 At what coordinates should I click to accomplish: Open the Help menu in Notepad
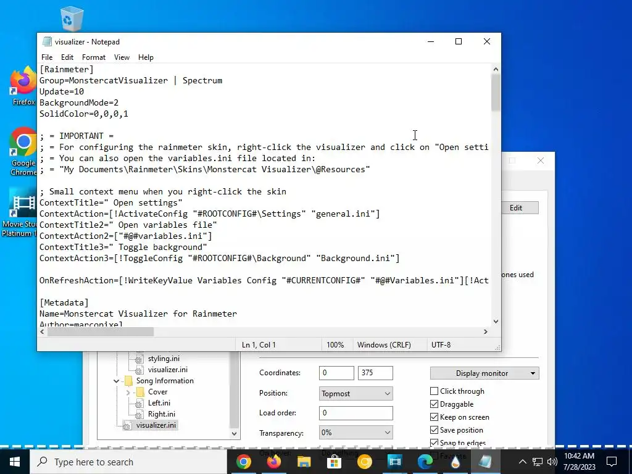(146, 57)
